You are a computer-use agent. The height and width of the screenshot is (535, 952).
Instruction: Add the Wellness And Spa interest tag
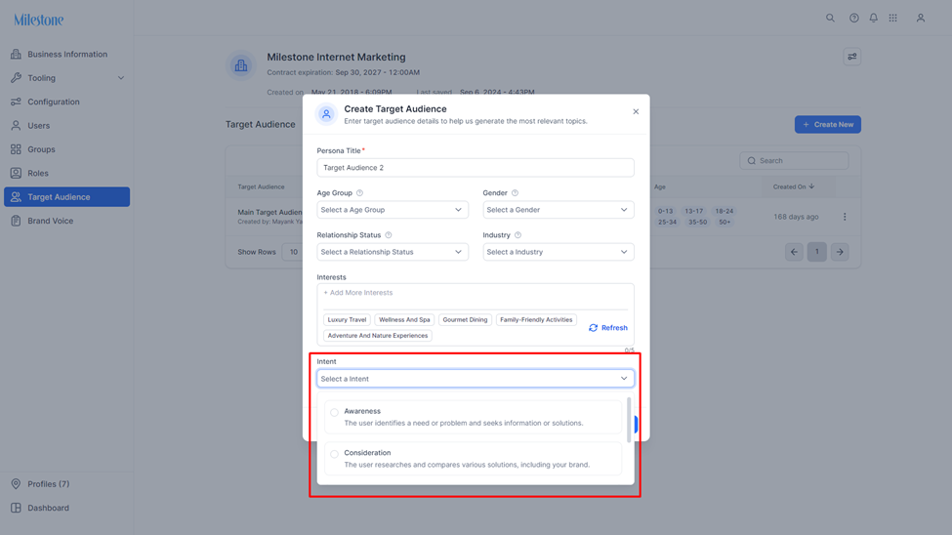coord(404,320)
